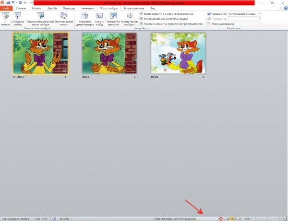The height and width of the screenshot is (221, 288).
Task: Switch to the Анимация tab
Action: [87, 8]
